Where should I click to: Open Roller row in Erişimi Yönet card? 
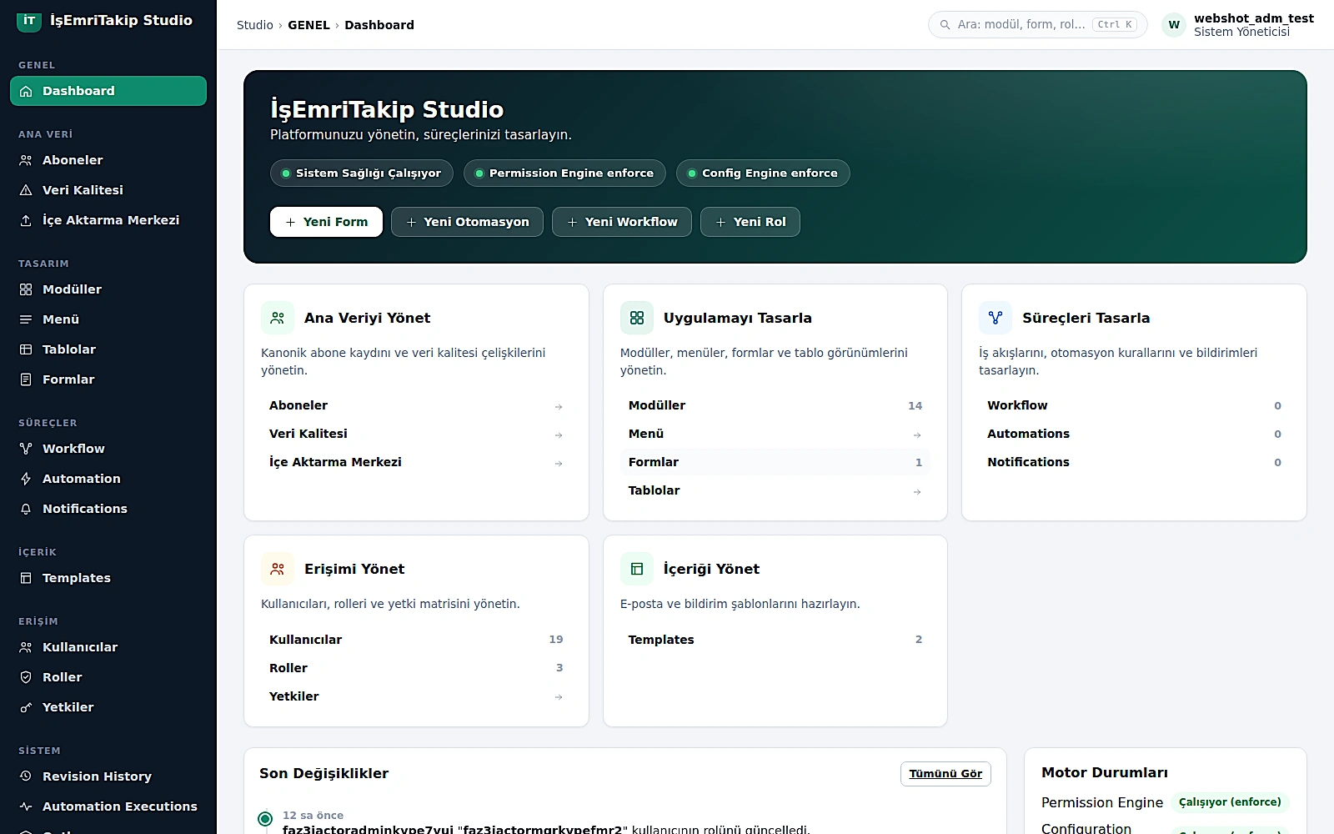pyautogui.click(x=416, y=668)
